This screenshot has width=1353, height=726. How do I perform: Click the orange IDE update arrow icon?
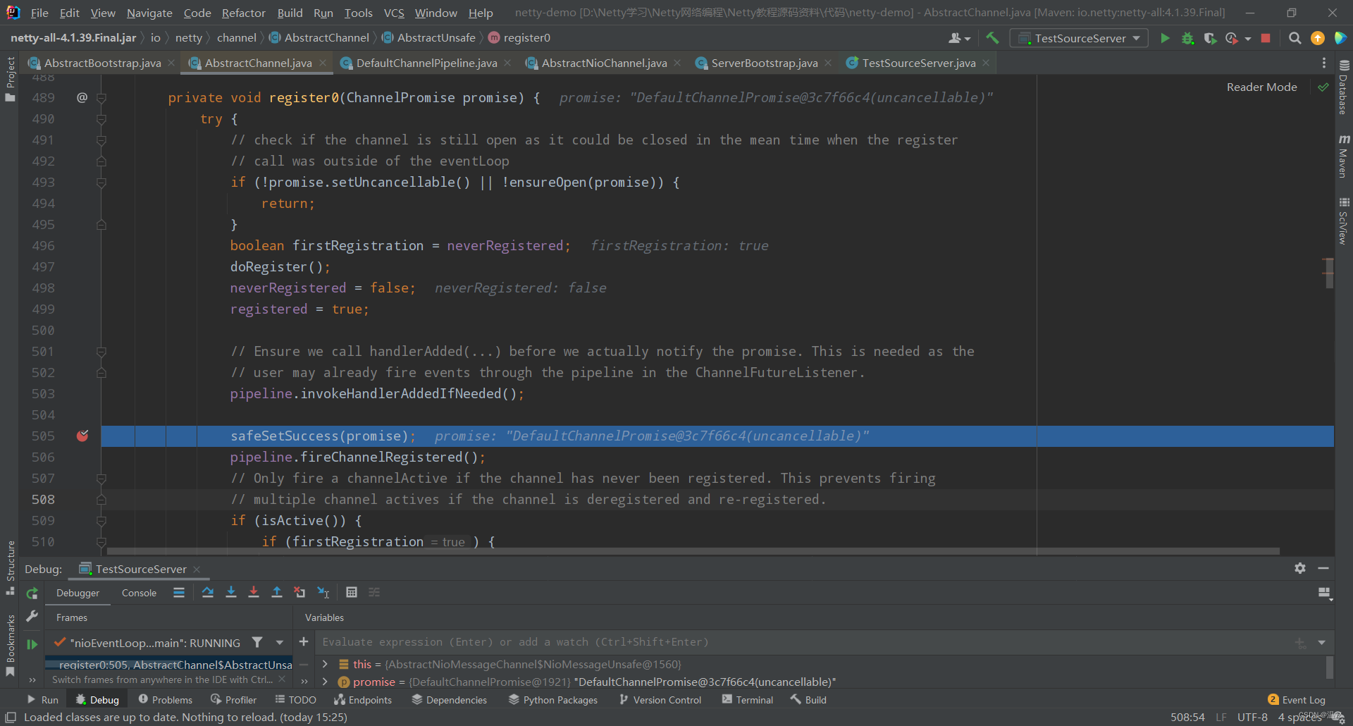click(1317, 38)
